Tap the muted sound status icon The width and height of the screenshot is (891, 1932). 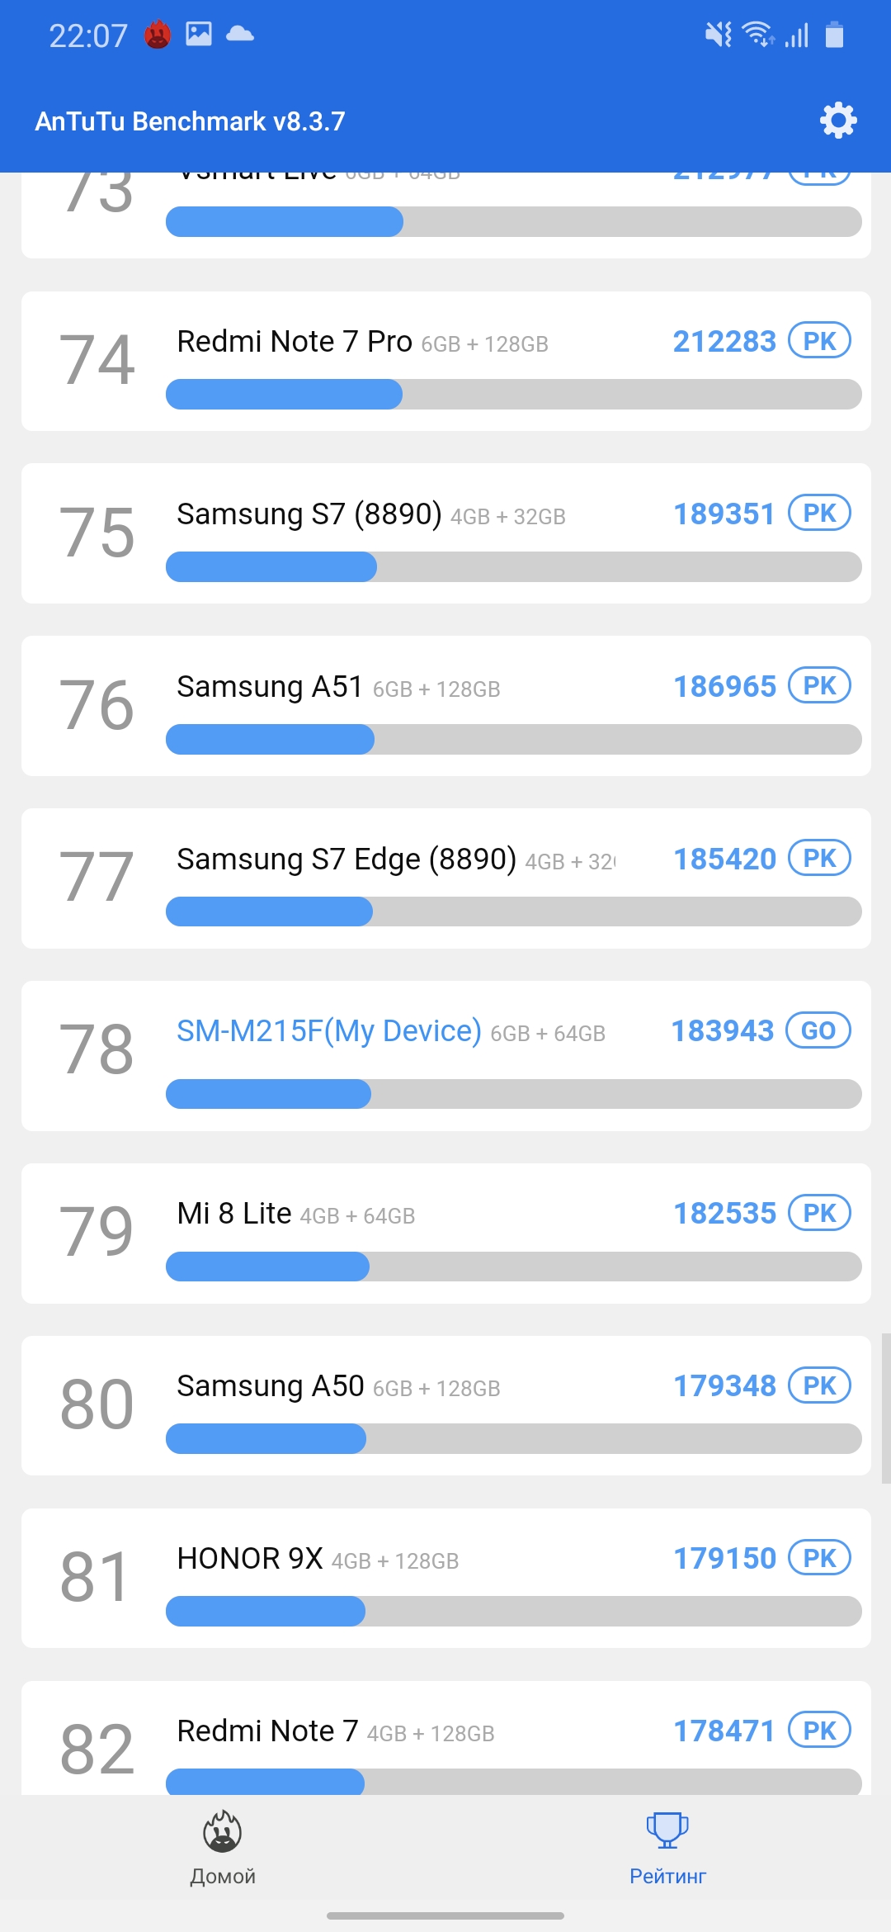tap(717, 35)
